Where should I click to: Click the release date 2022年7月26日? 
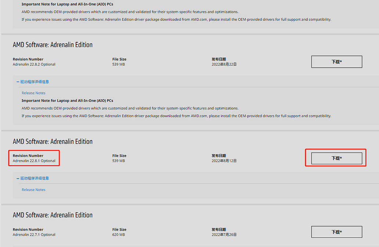224,235
